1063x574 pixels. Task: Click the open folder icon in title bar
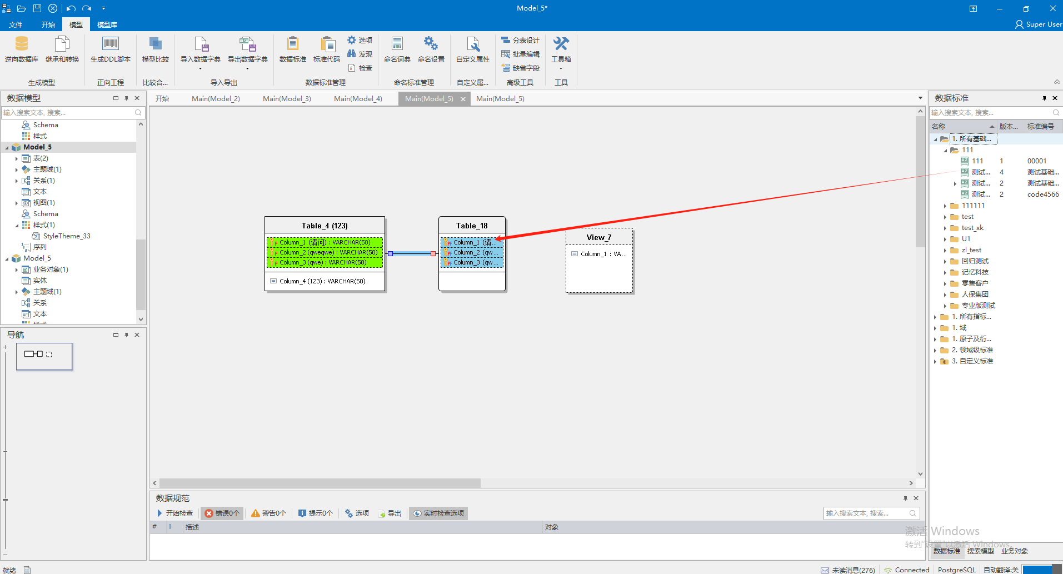click(22, 8)
